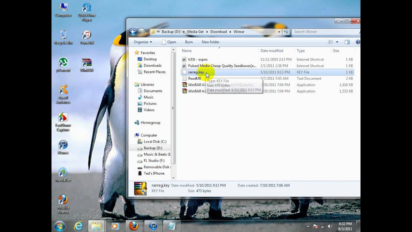Open the Windows Start menu

tap(60, 226)
